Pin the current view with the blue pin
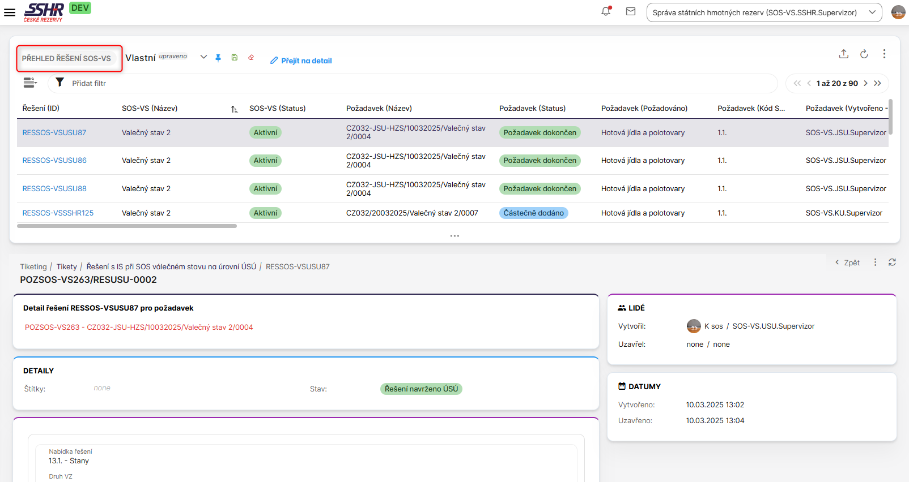 coord(218,58)
